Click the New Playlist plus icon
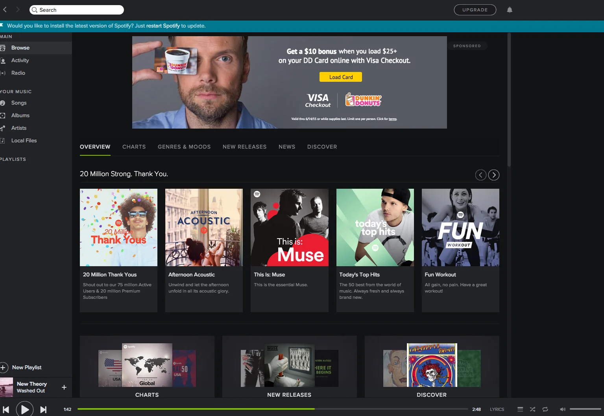 [3, 367]
